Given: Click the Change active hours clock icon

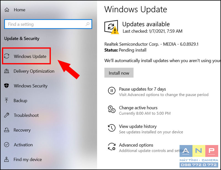Looking at the screenshot, I should tap(112, 109).
